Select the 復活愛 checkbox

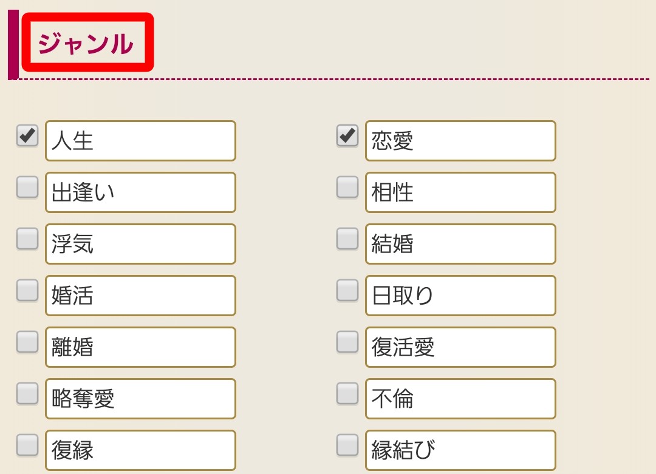tap(347, 342)
